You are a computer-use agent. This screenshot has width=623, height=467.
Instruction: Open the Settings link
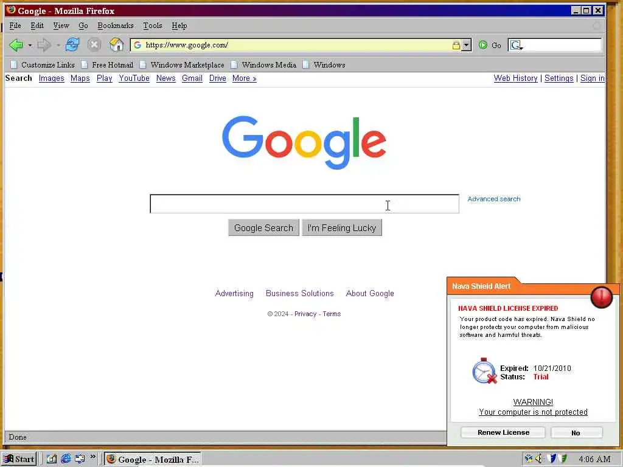(x=559, y=78)
